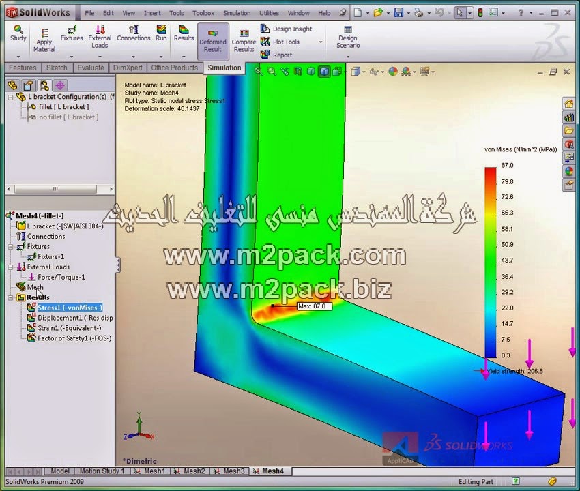This screenshot has height=491, width=580.
Task: Toggle Shaded With Edges display
Action: coord(324,71)
